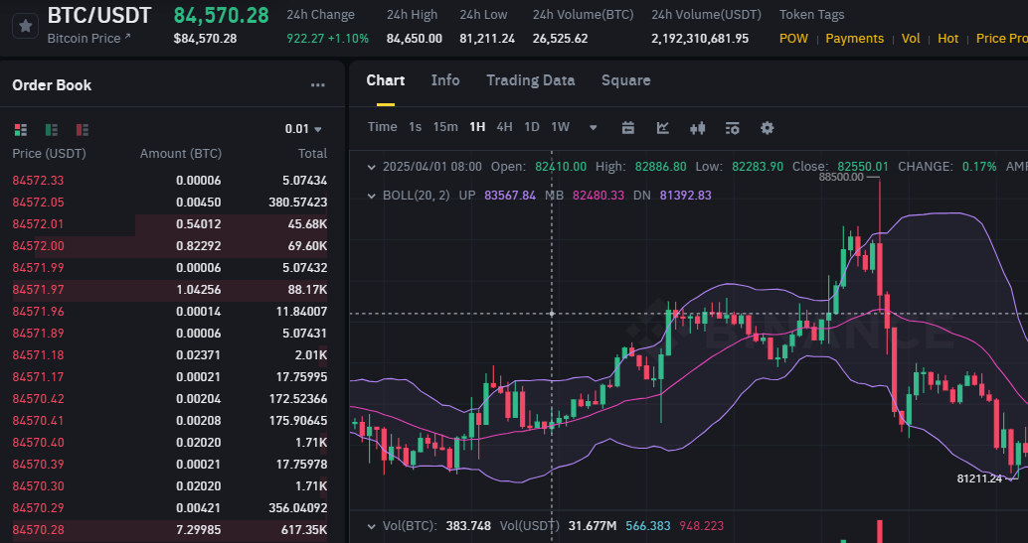
Task: Select the 1H chart interval
Action: (x=477, y=127)
